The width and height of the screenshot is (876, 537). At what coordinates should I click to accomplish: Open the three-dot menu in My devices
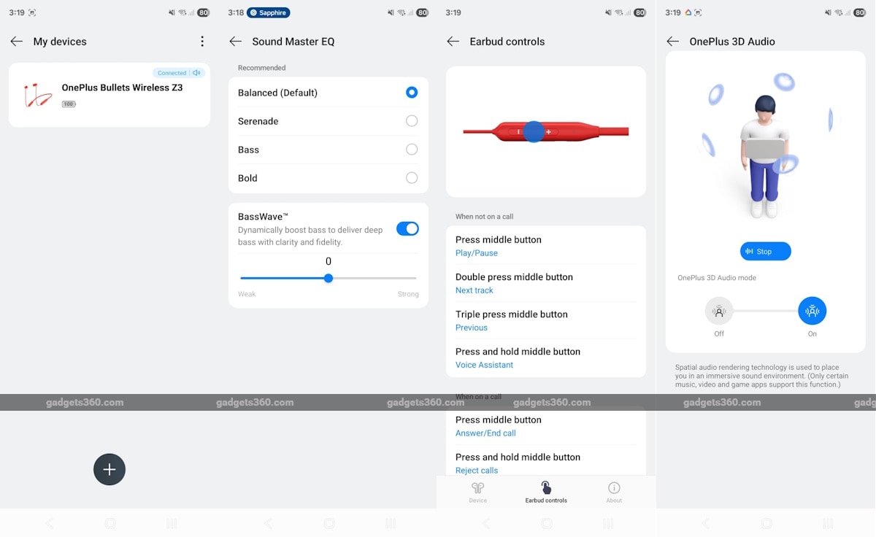pyautogui.click(x=202, y=42)
